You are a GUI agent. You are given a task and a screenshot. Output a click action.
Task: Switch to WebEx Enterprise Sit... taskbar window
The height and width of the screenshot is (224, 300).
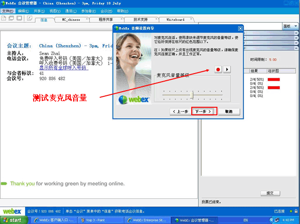coord(147,220)
